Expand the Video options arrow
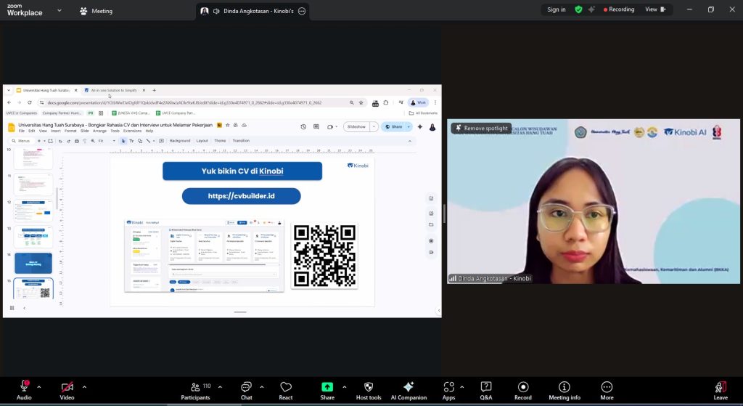The height and width of the screenshot is (406, 743). tap(84, 386)
